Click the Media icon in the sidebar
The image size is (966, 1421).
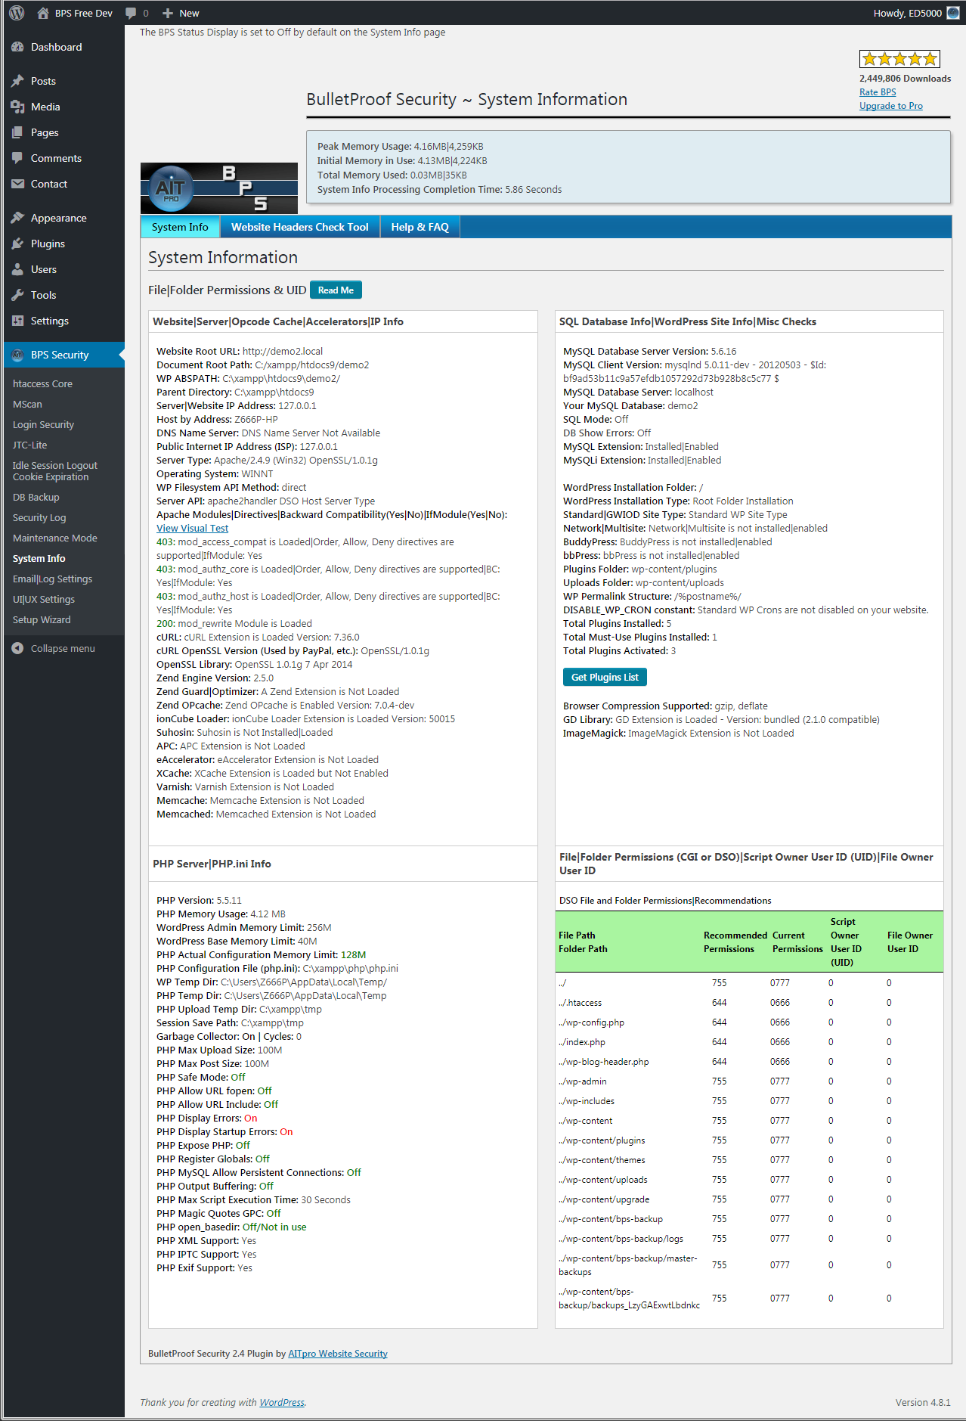click(17, 107)
